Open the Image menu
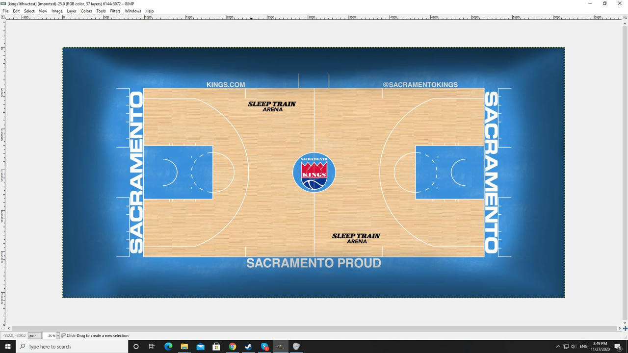The image size is (628, 353). click(x=57, y=11)
